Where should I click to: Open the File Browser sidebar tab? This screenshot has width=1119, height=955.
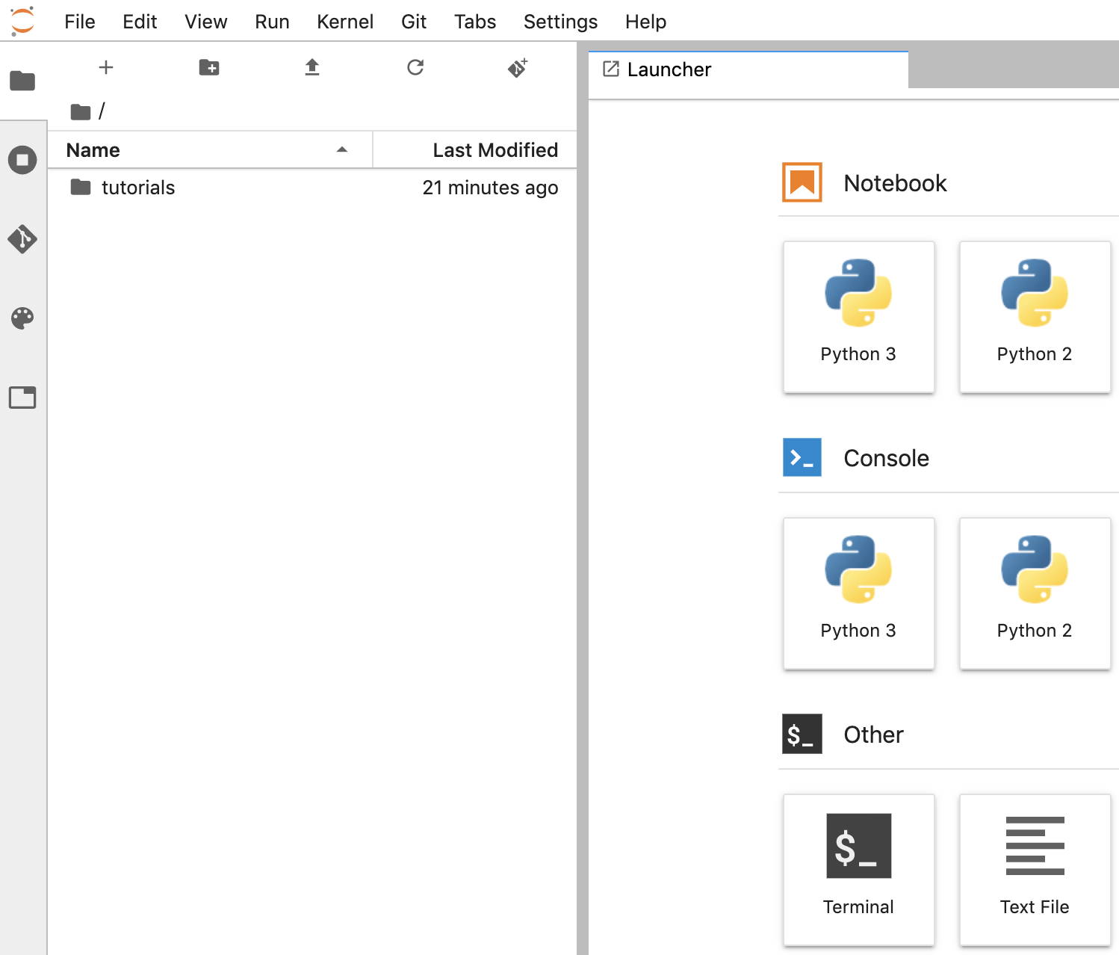tap(22, 80)
